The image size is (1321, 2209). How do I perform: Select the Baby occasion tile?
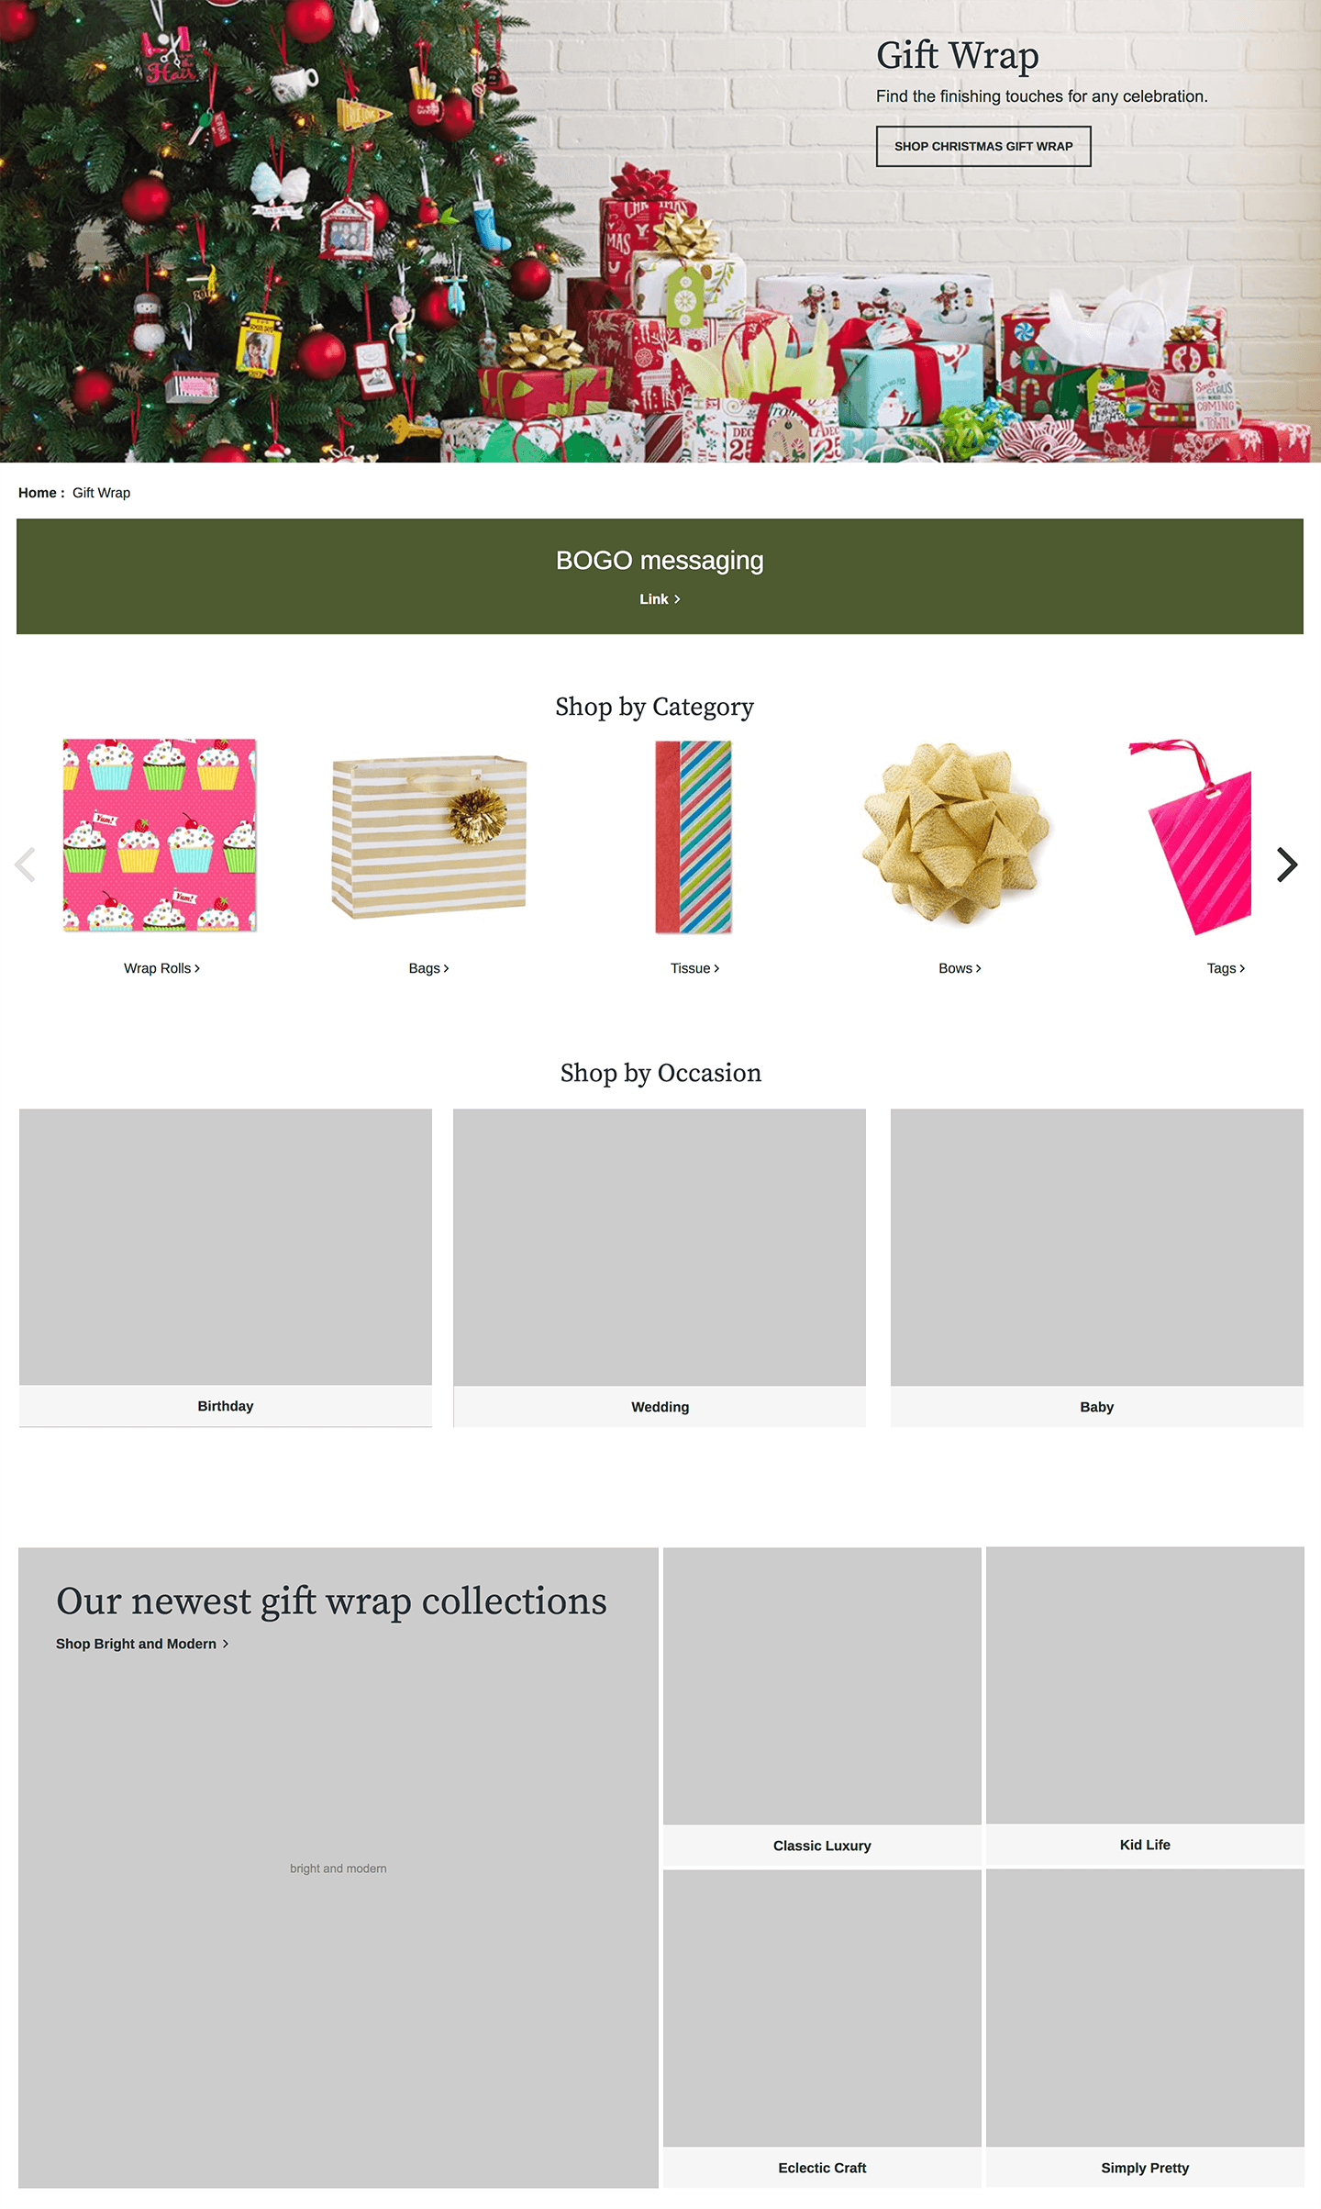click(1097, 1267)
